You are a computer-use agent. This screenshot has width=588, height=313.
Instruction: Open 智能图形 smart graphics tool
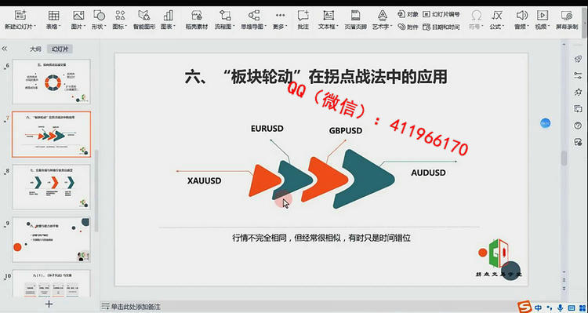pyautogui.click(x=144, y=20)
